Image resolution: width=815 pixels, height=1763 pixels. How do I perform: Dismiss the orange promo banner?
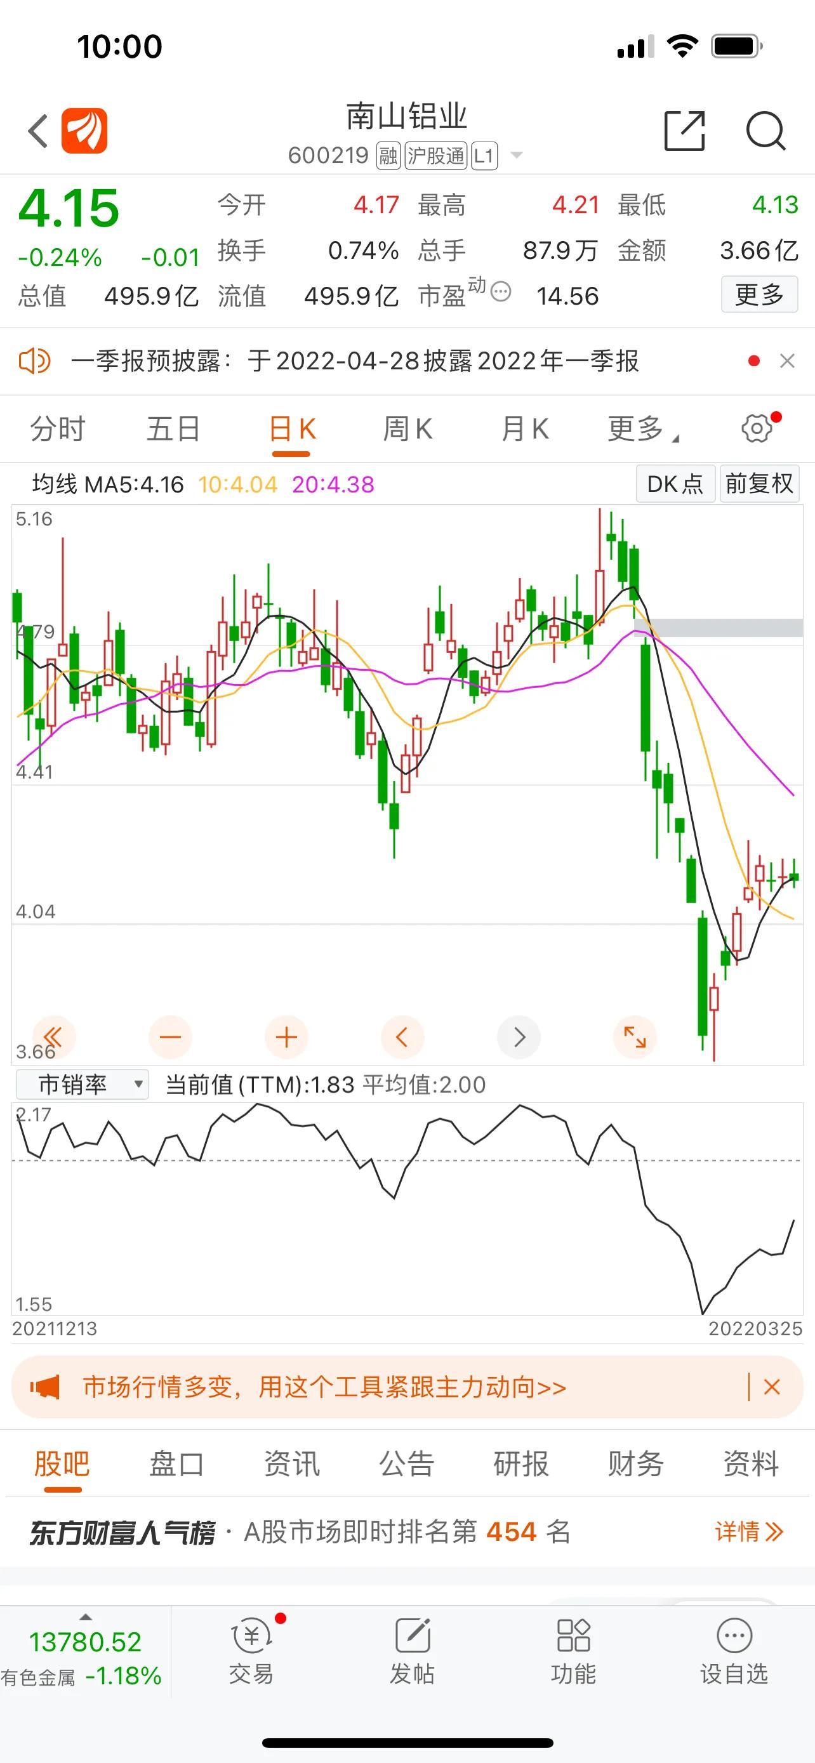pos(772,1388)
